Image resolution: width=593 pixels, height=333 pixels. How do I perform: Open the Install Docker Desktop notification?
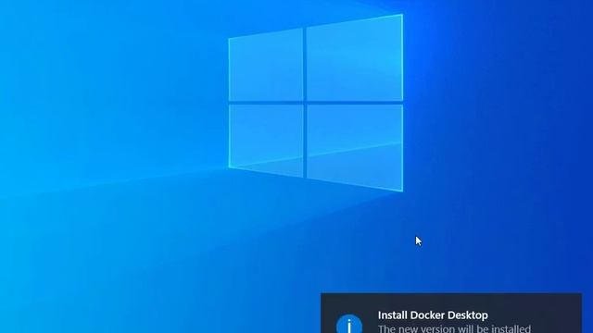point(451,313)
